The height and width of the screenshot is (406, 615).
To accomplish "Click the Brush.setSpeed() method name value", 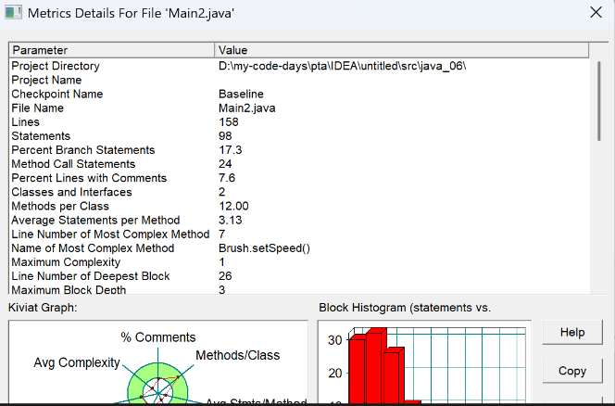I will [264, 248].
